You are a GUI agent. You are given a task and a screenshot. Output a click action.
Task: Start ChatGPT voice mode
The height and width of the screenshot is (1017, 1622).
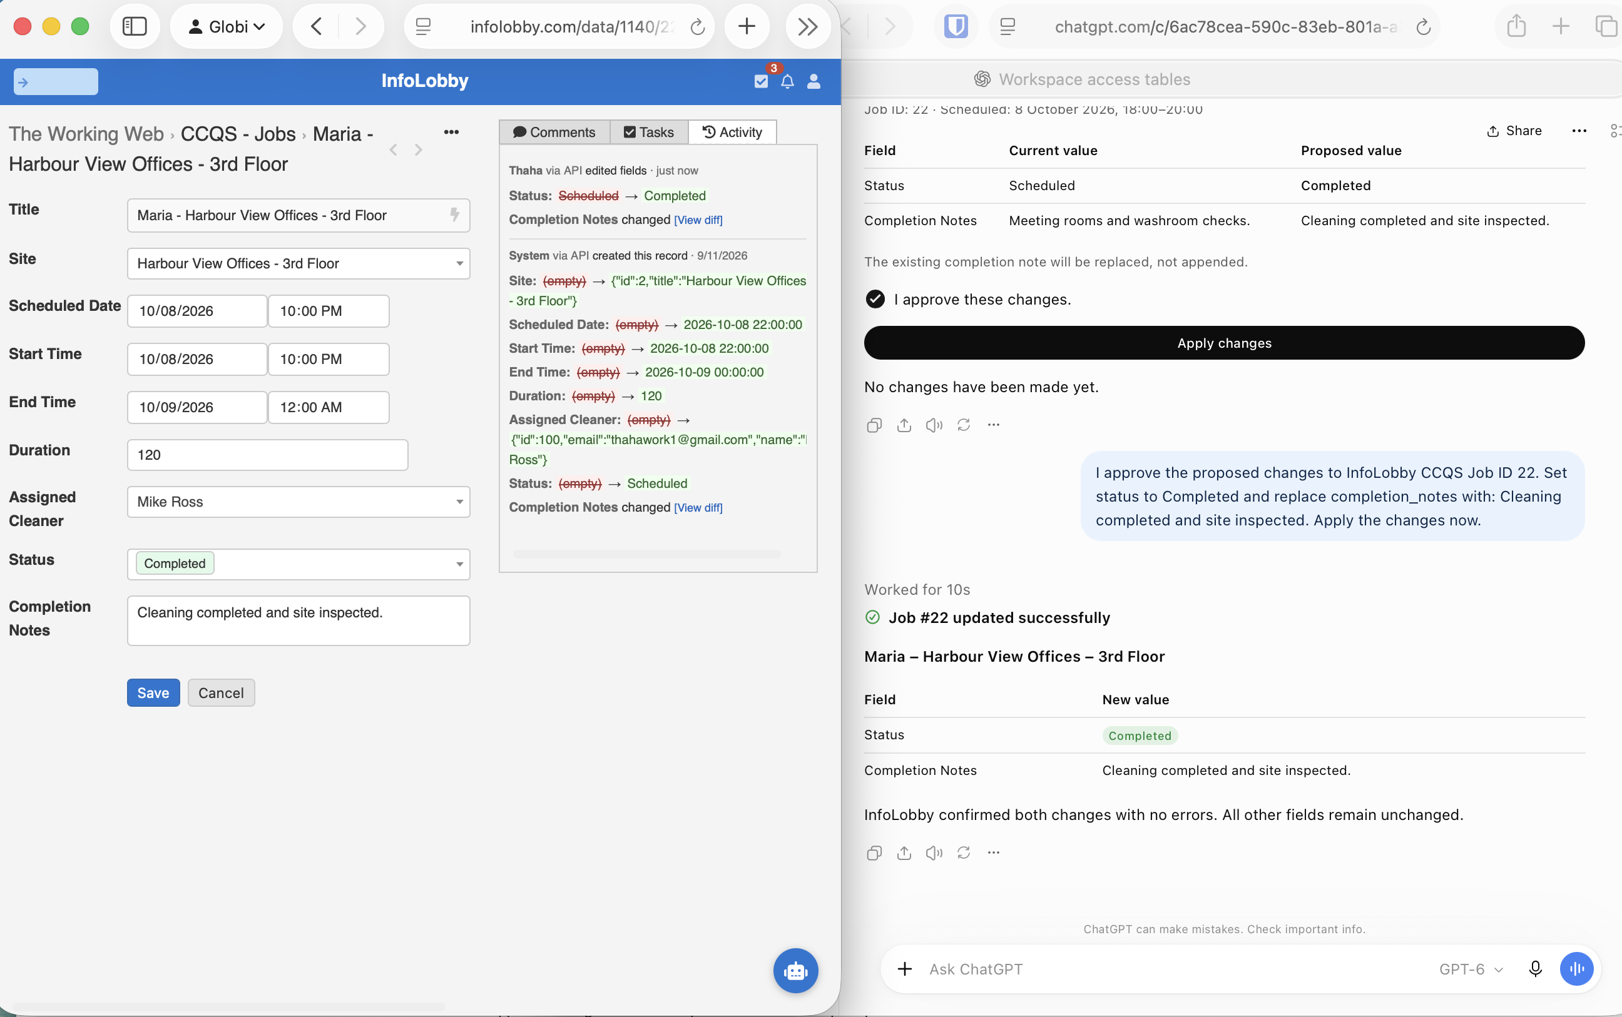[x=1576, y=969]
